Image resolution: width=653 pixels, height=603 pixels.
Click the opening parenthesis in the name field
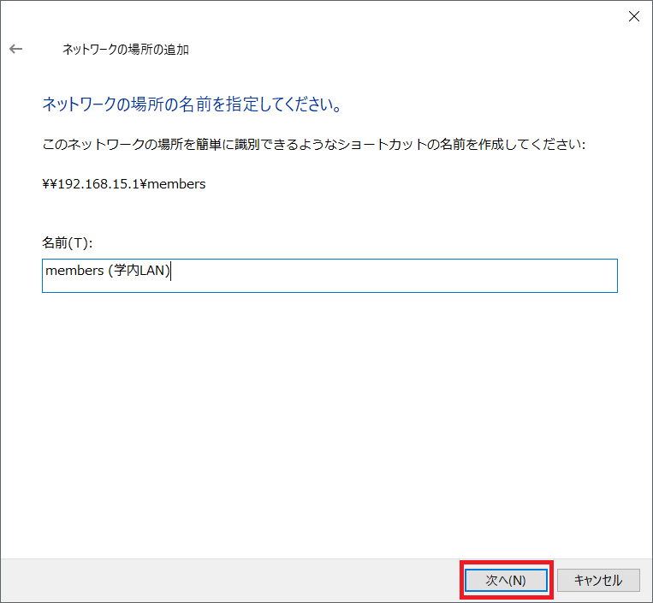pyautogui.click(x=111, y=271)
